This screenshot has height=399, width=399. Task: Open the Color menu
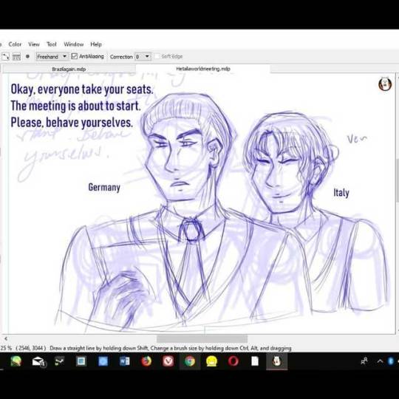[15, 44]
